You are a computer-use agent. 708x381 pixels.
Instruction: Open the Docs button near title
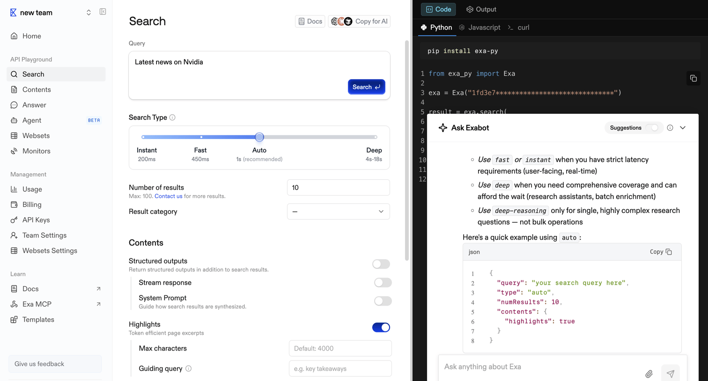310,22
